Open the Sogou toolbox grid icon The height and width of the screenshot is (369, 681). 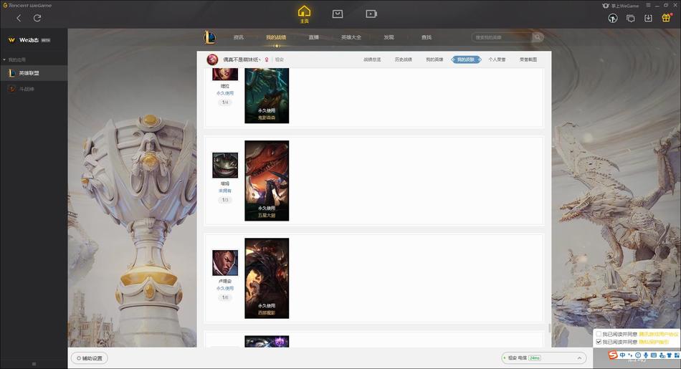pyautogui.click(x=677, y=355)
